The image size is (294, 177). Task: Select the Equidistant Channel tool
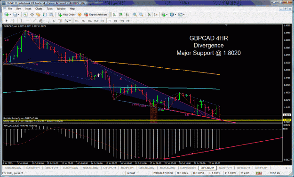[x=40, y=21]
